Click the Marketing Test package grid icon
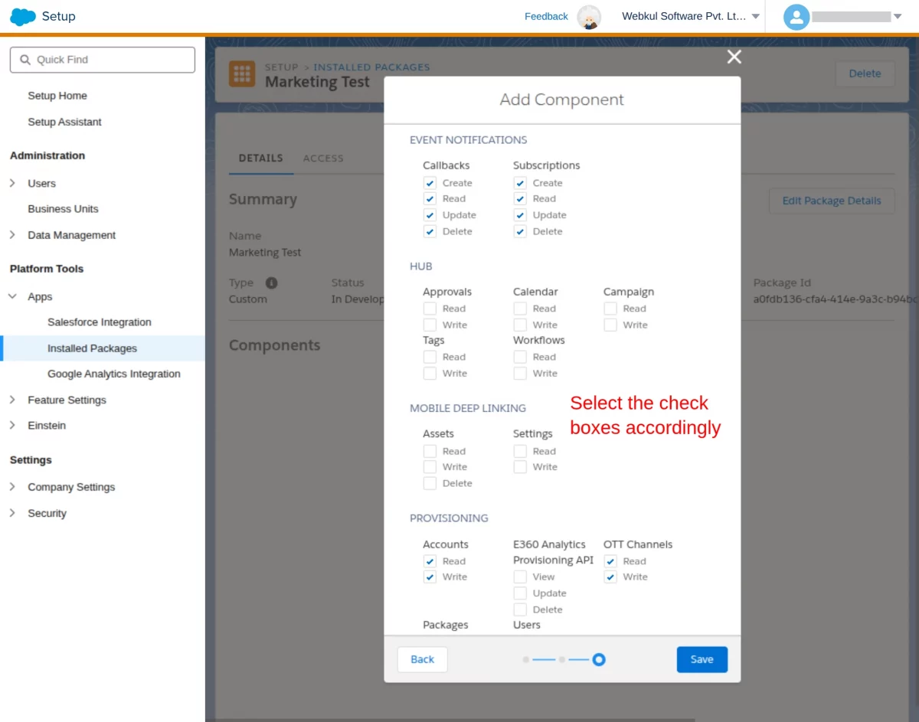 (x=242, y=74)
